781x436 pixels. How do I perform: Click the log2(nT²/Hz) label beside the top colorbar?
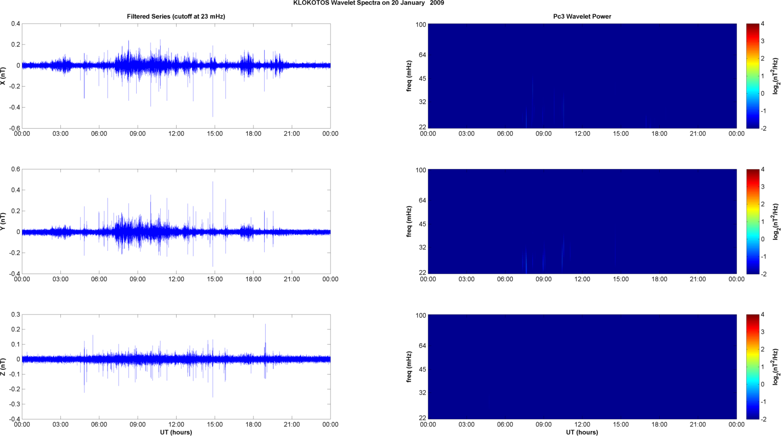(776, 76)
